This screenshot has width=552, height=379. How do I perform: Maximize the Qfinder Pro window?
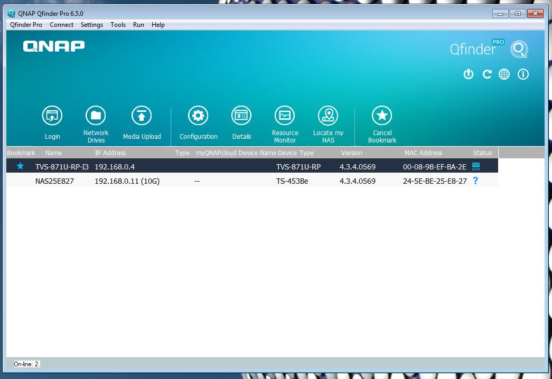518,14
